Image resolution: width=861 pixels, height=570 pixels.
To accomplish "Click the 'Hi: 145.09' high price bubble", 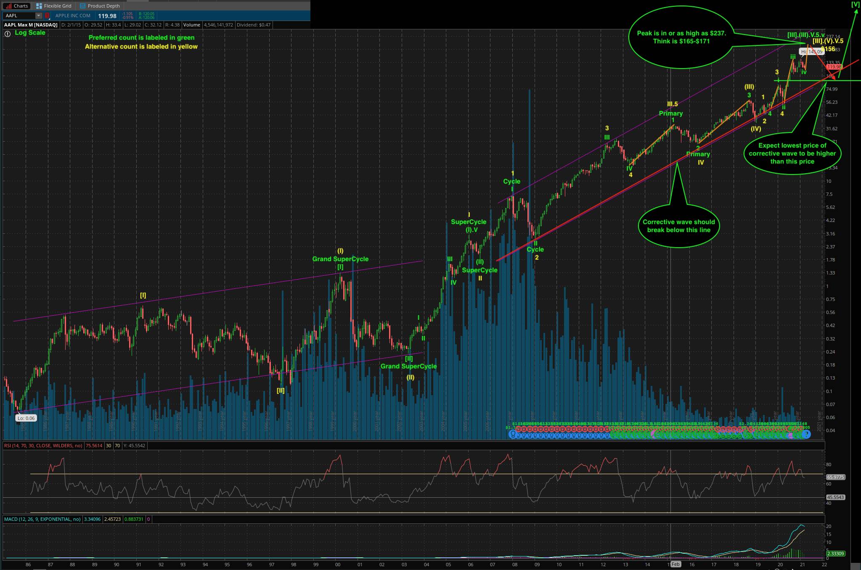I will pos(811,52).
